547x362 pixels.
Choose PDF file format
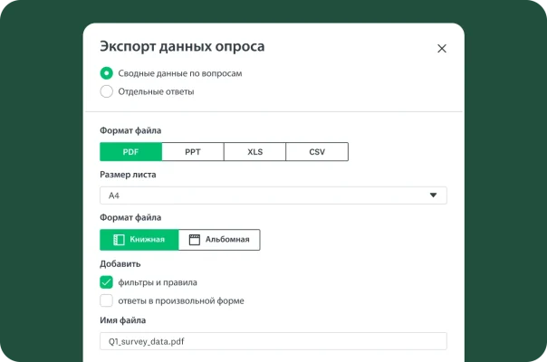130,152
